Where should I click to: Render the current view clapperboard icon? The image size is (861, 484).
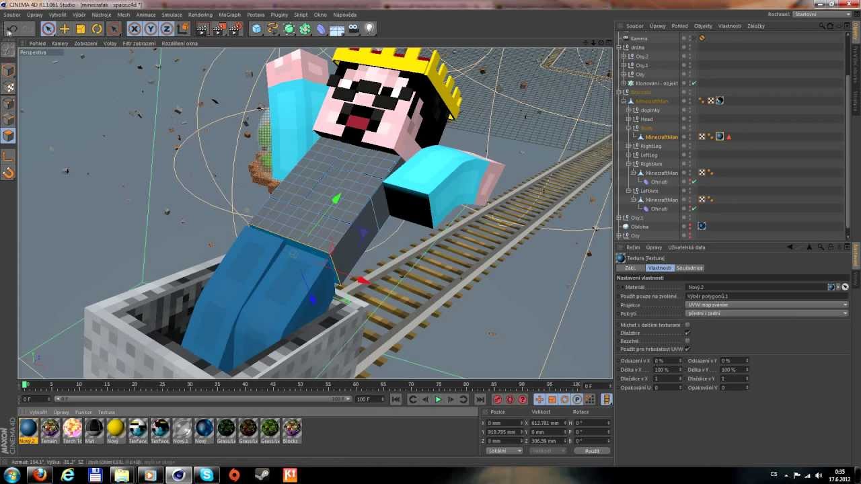point(202,29)
